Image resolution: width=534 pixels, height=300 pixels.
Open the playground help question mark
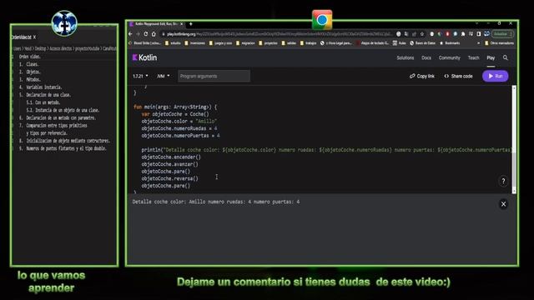coord(503,182)
